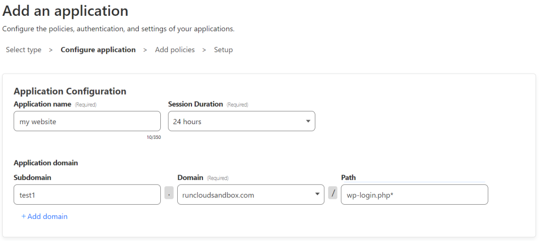Image resolution: width=540 pixels, height=241 pixels.
Task: Click the Subdomain field with test1
Action: [87, 195]
